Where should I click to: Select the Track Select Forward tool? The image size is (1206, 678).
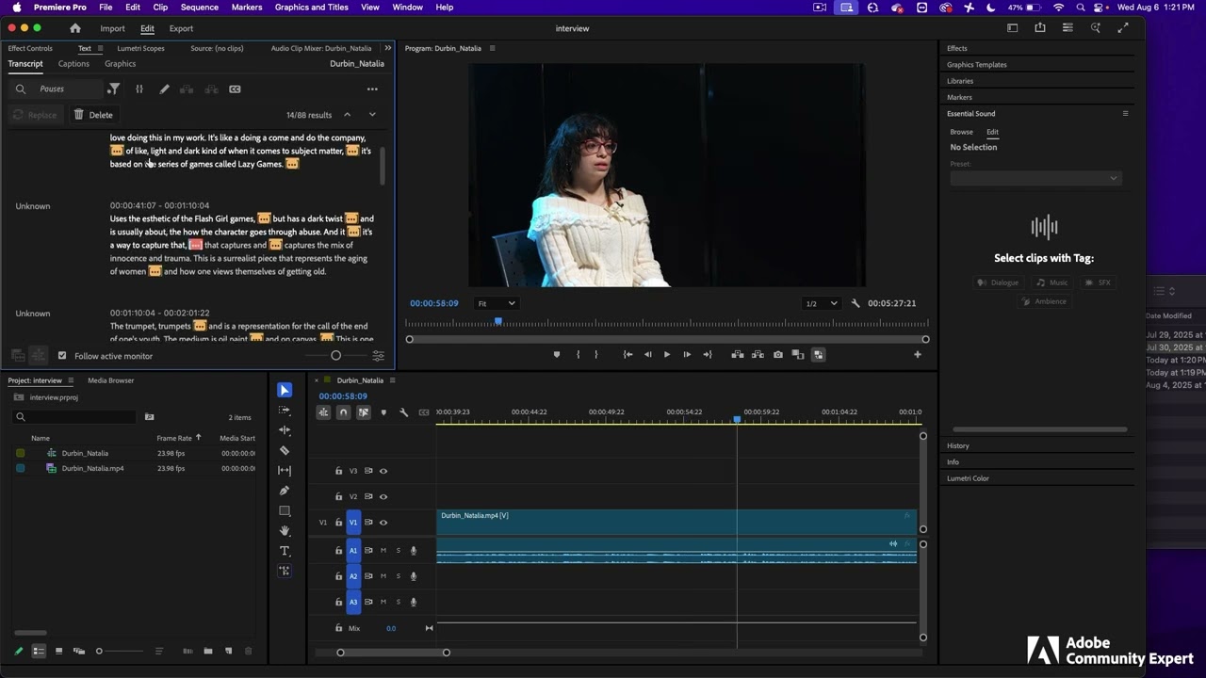point(285,411)
